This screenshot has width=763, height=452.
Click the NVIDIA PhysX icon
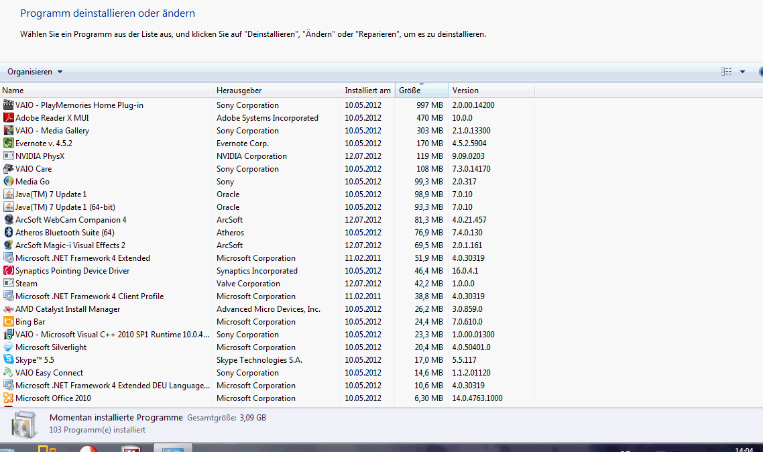coord(8,156)
